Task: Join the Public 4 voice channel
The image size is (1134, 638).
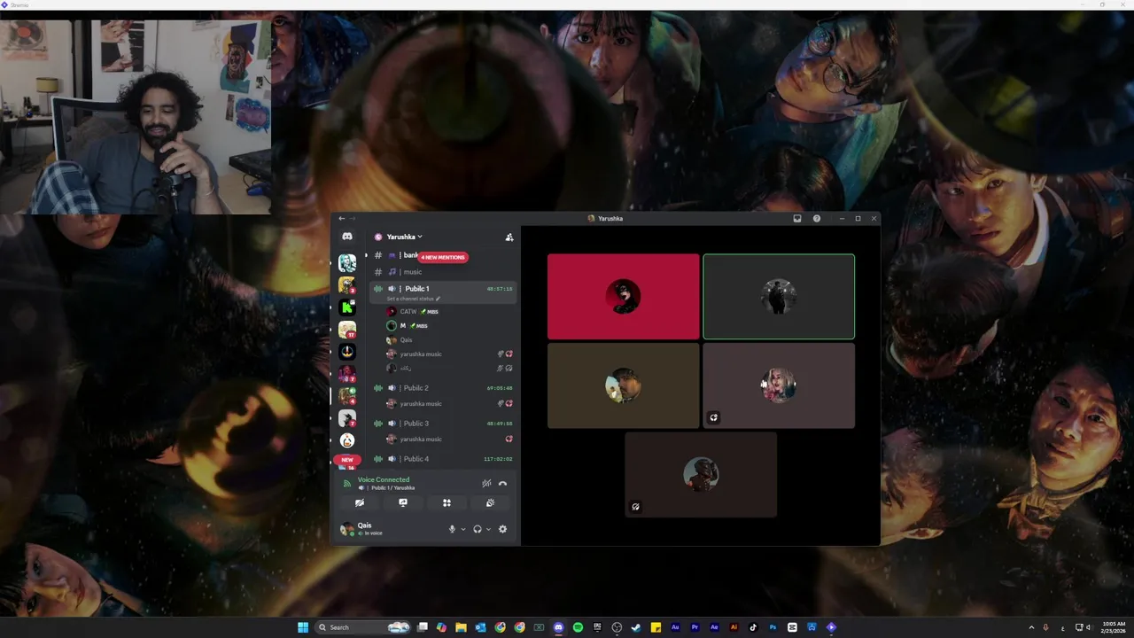Action: [x=443, y=459]
